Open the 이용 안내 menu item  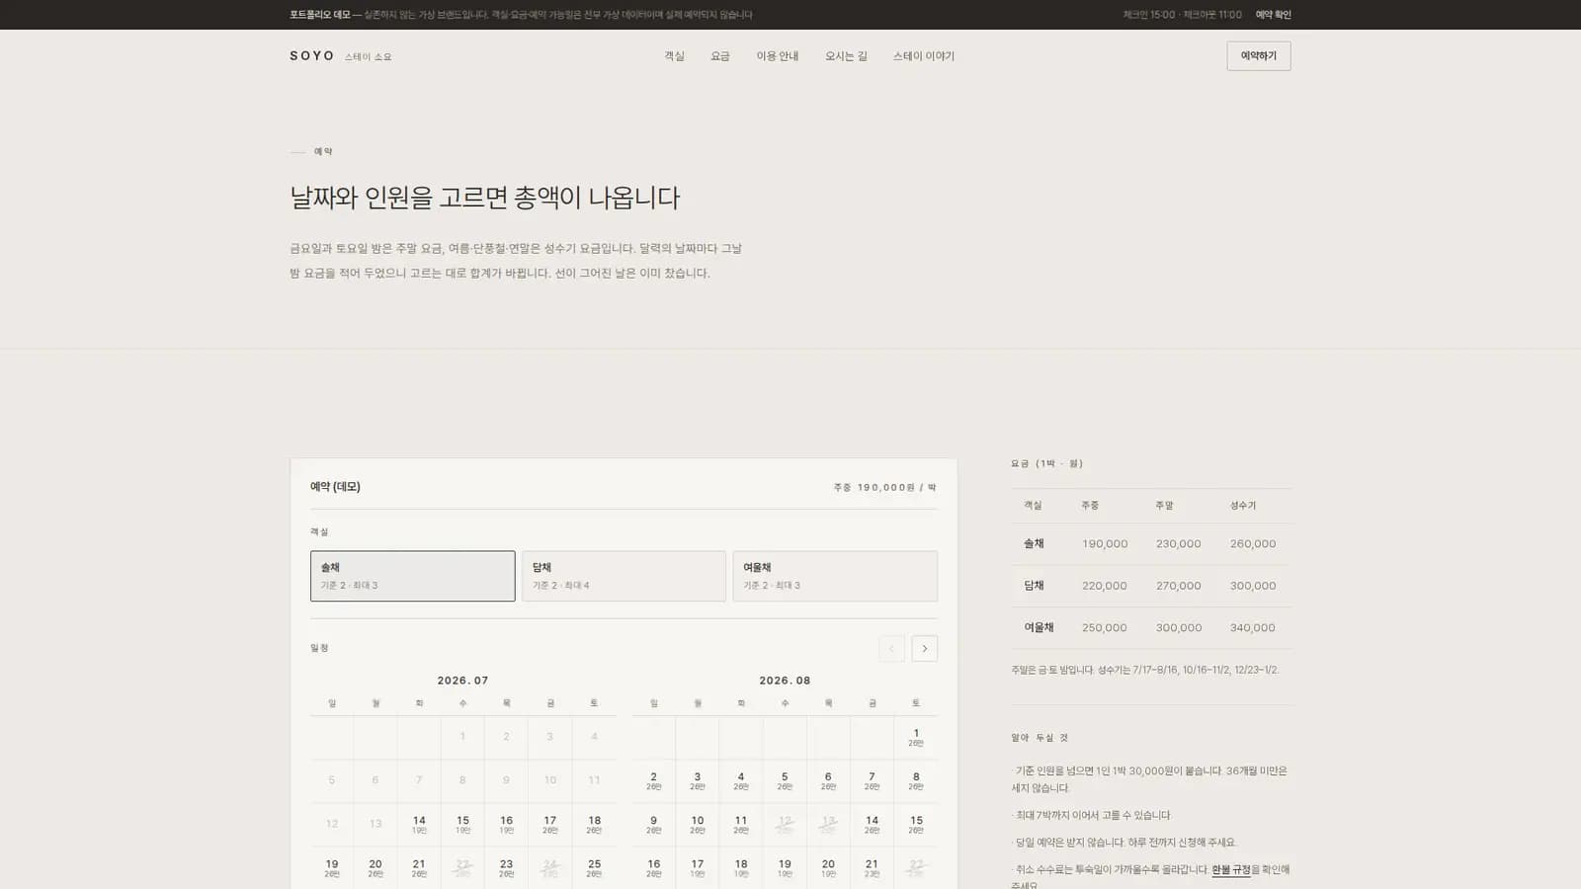point(778,56)
